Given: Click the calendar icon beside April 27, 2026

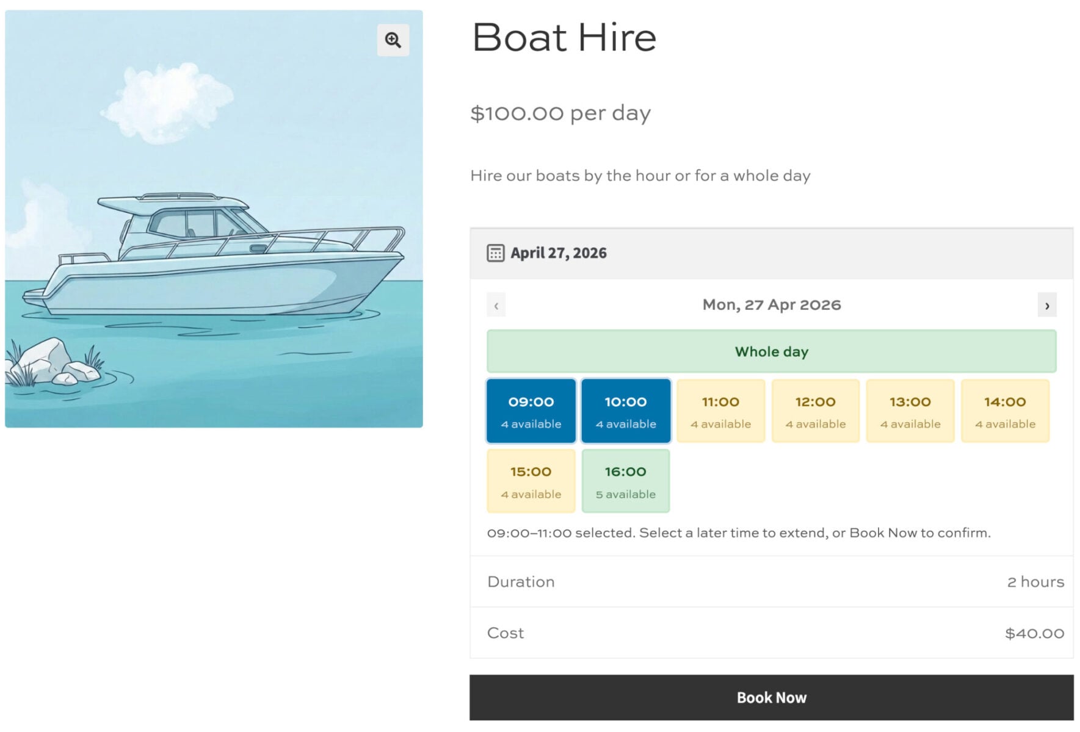Looking at the screenshot, I should (x=496, y=252).
